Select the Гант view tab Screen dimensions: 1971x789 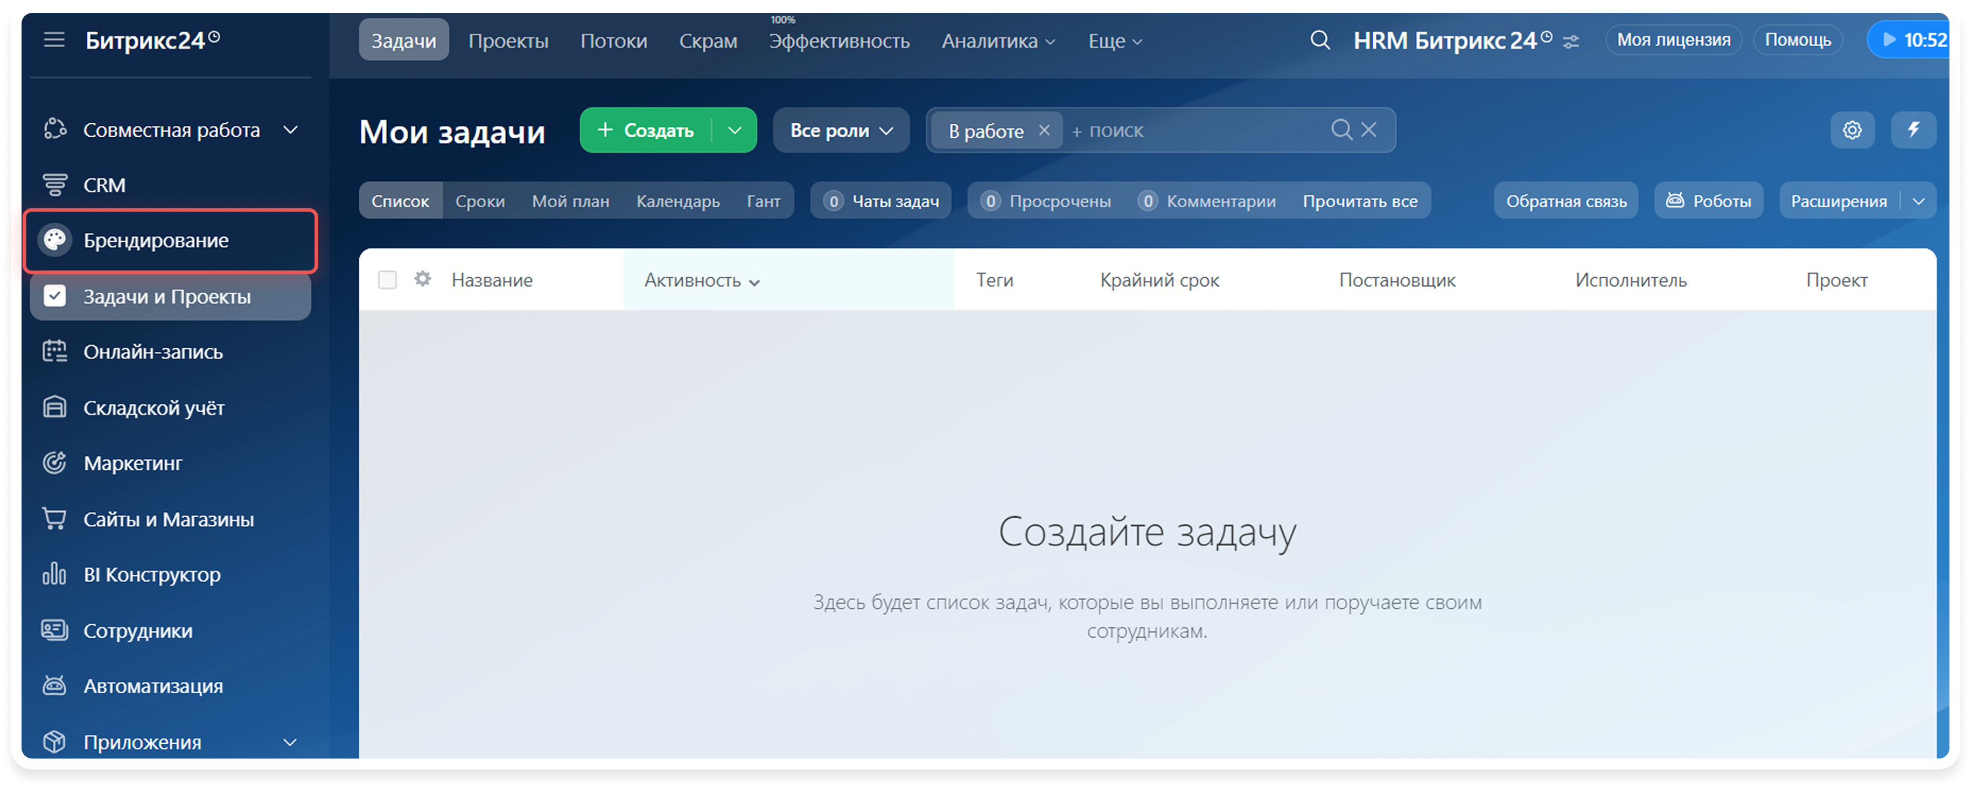point(763,201)
